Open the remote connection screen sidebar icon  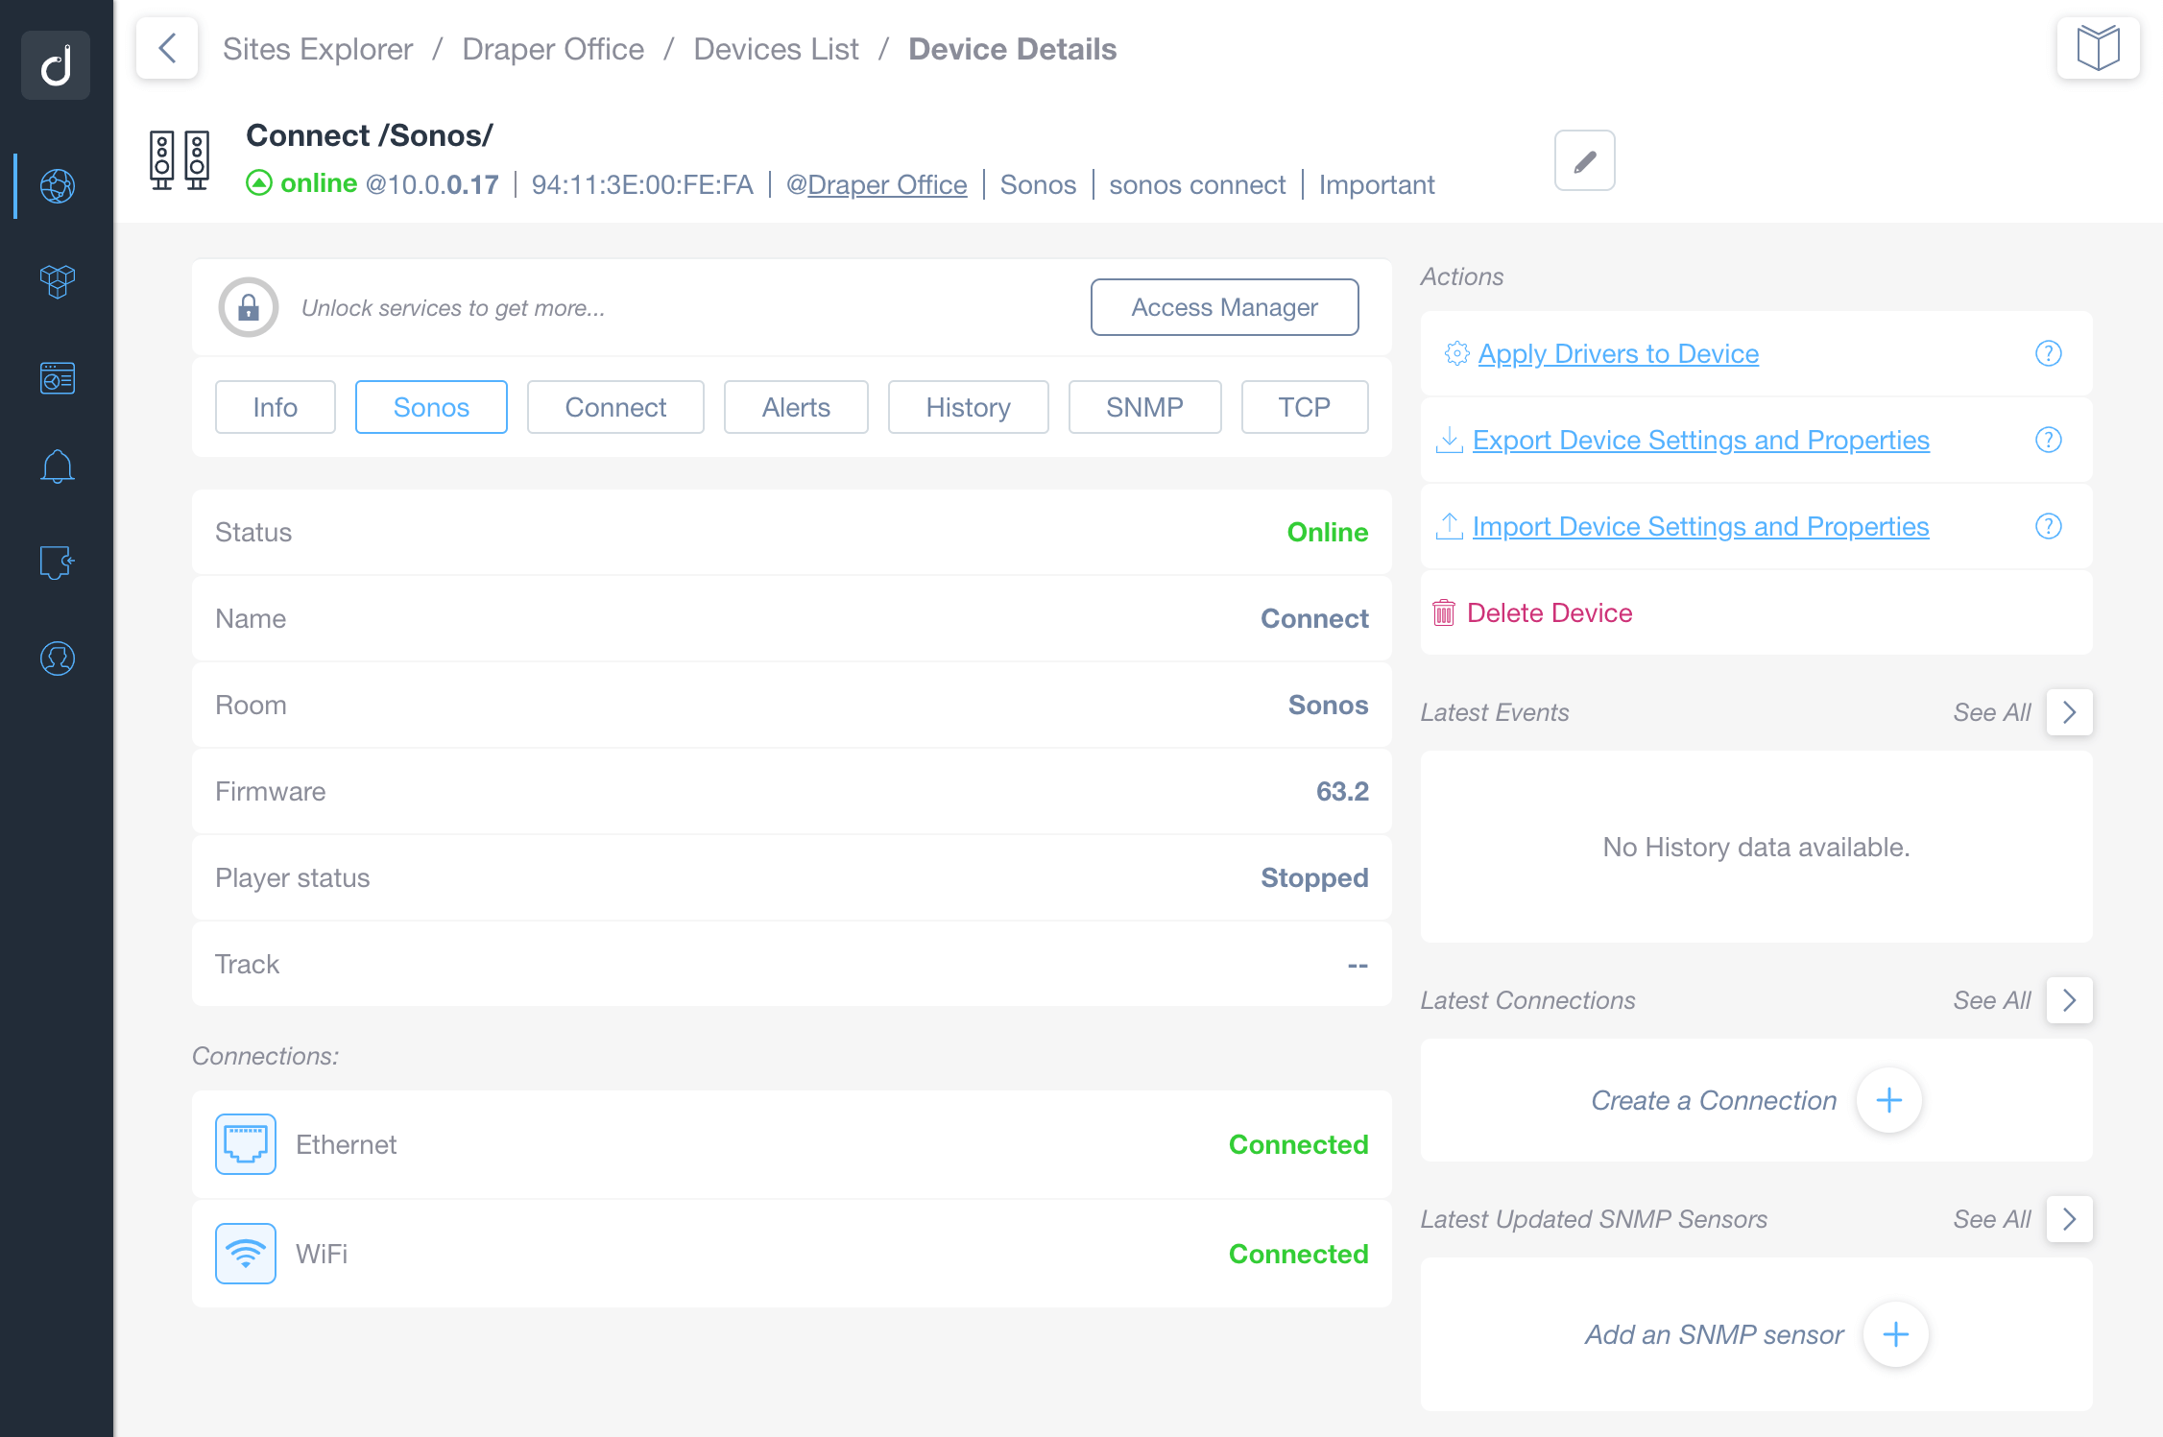click(x=58, y=563)
